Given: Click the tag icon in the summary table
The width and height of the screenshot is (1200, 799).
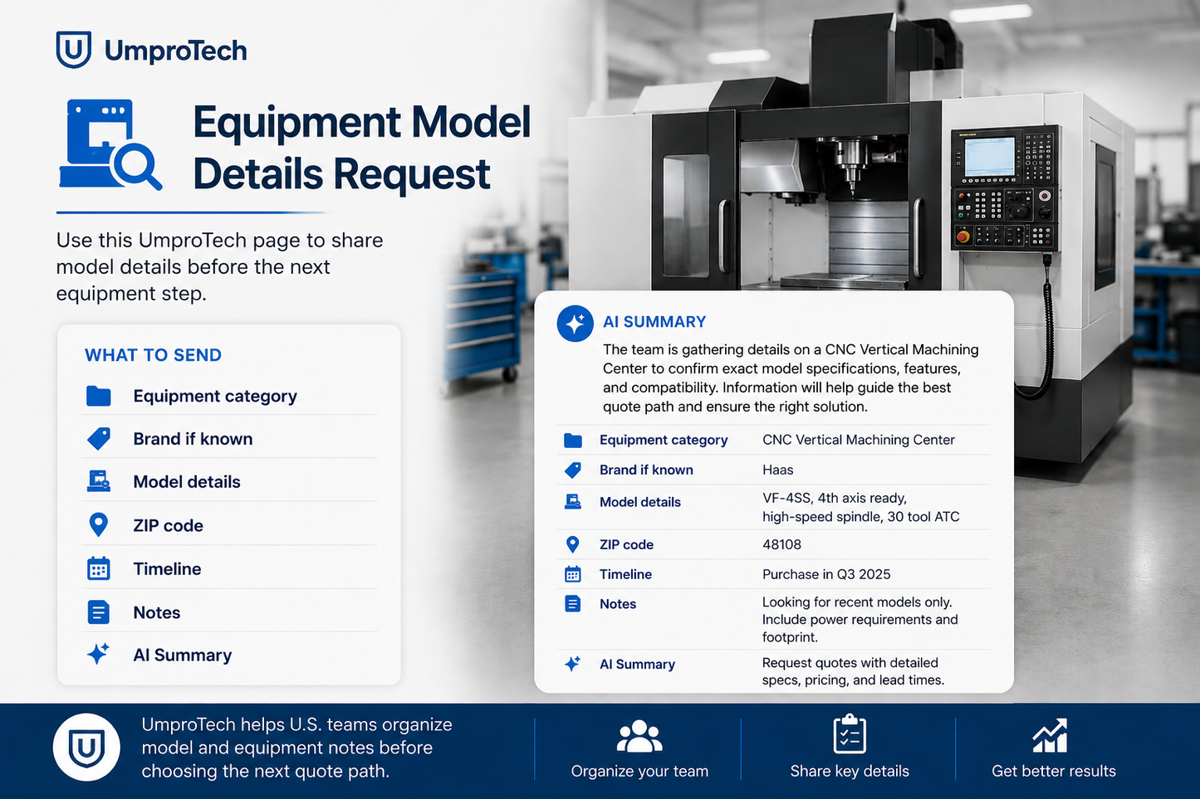Looking at the screenshot, I should (573, 470).
